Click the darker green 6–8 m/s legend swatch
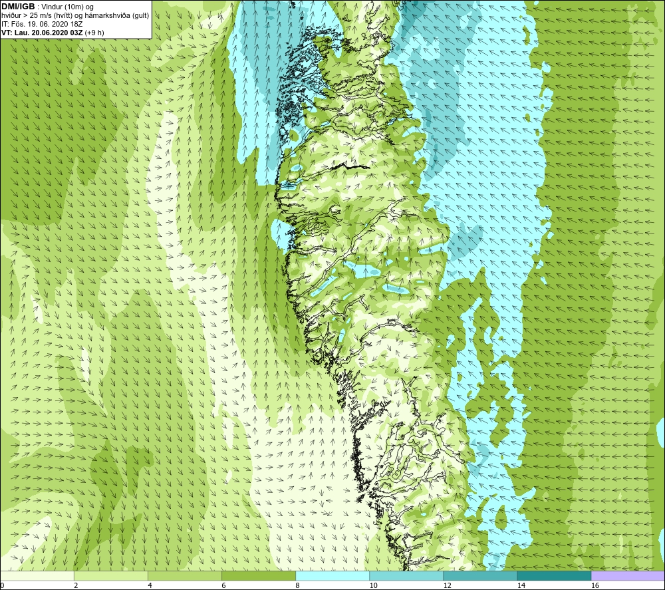 pyautogui.click(x=258, y=575)
